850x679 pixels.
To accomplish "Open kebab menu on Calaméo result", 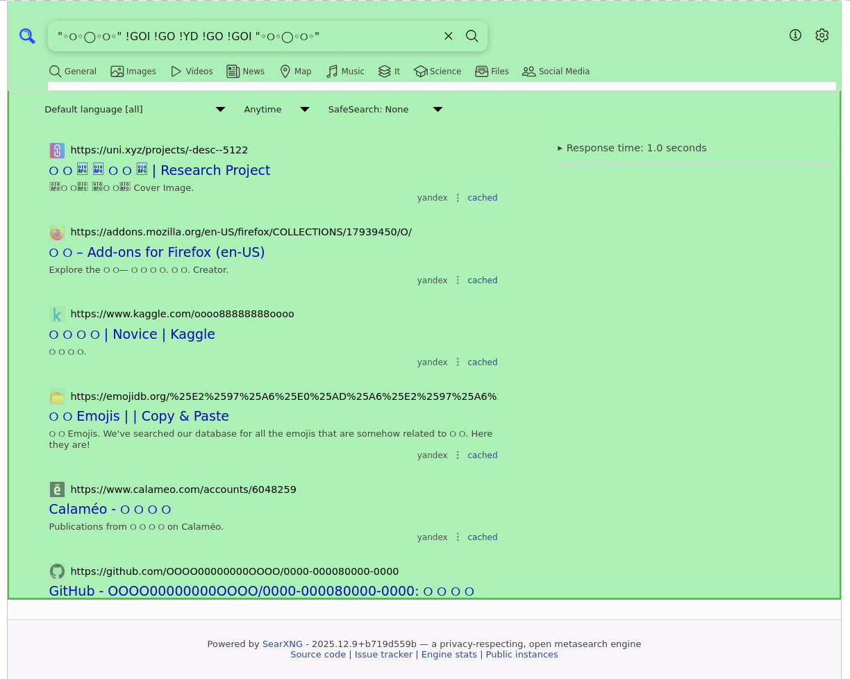I will [x=458, y=537].
